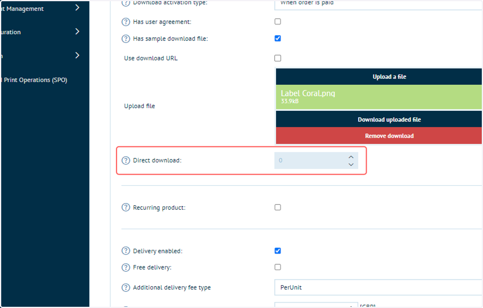Open help icon for Additional delivery fee type
The image size is (483, 308).
point(126,288)
